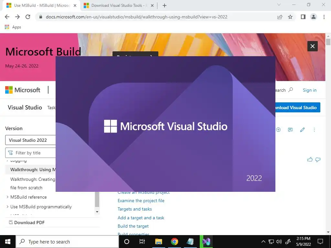Click the Visual Studio product title
Screen dimensions: 331x248
point(25,107)
